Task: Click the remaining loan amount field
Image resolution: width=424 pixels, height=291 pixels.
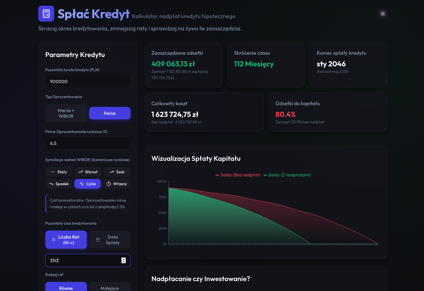Action: pos(88,82)
